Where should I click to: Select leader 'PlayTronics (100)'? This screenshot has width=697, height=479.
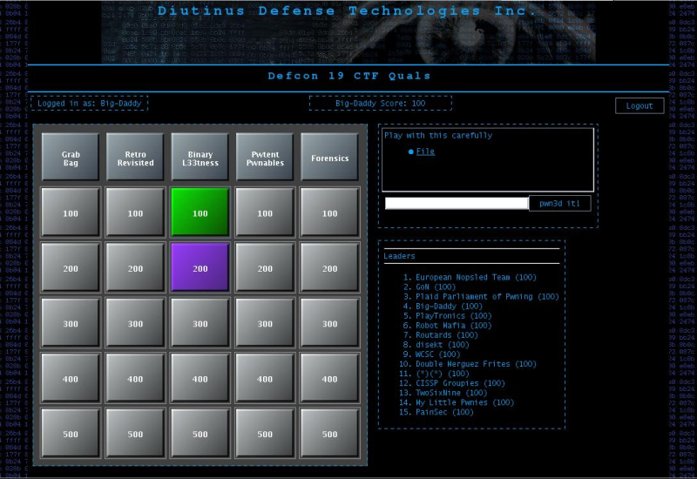click(x=453, y=316)
